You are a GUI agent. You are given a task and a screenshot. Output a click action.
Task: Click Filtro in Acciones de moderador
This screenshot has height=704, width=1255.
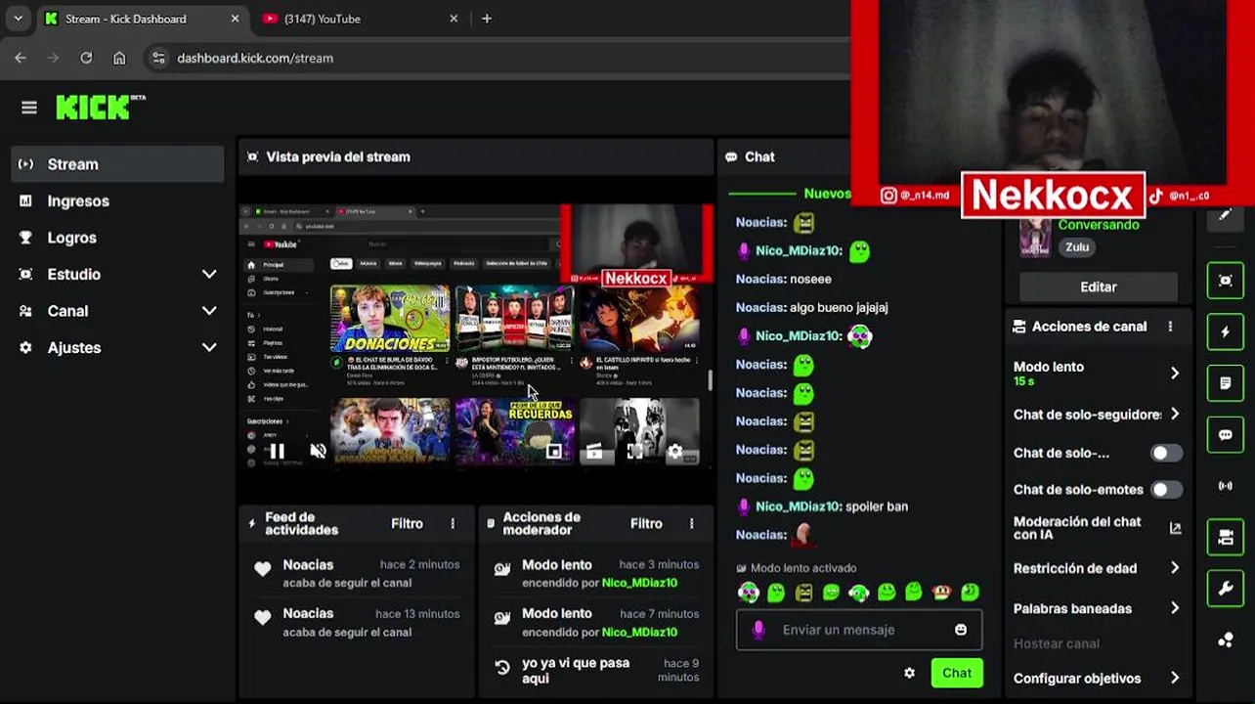[646, 524]
